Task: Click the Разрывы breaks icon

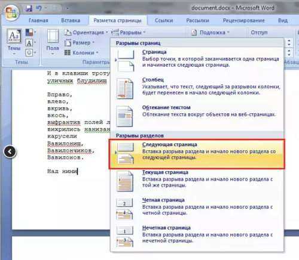Action: coord(115,32)
